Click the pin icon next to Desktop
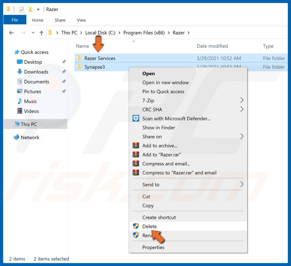 [64, 62]
